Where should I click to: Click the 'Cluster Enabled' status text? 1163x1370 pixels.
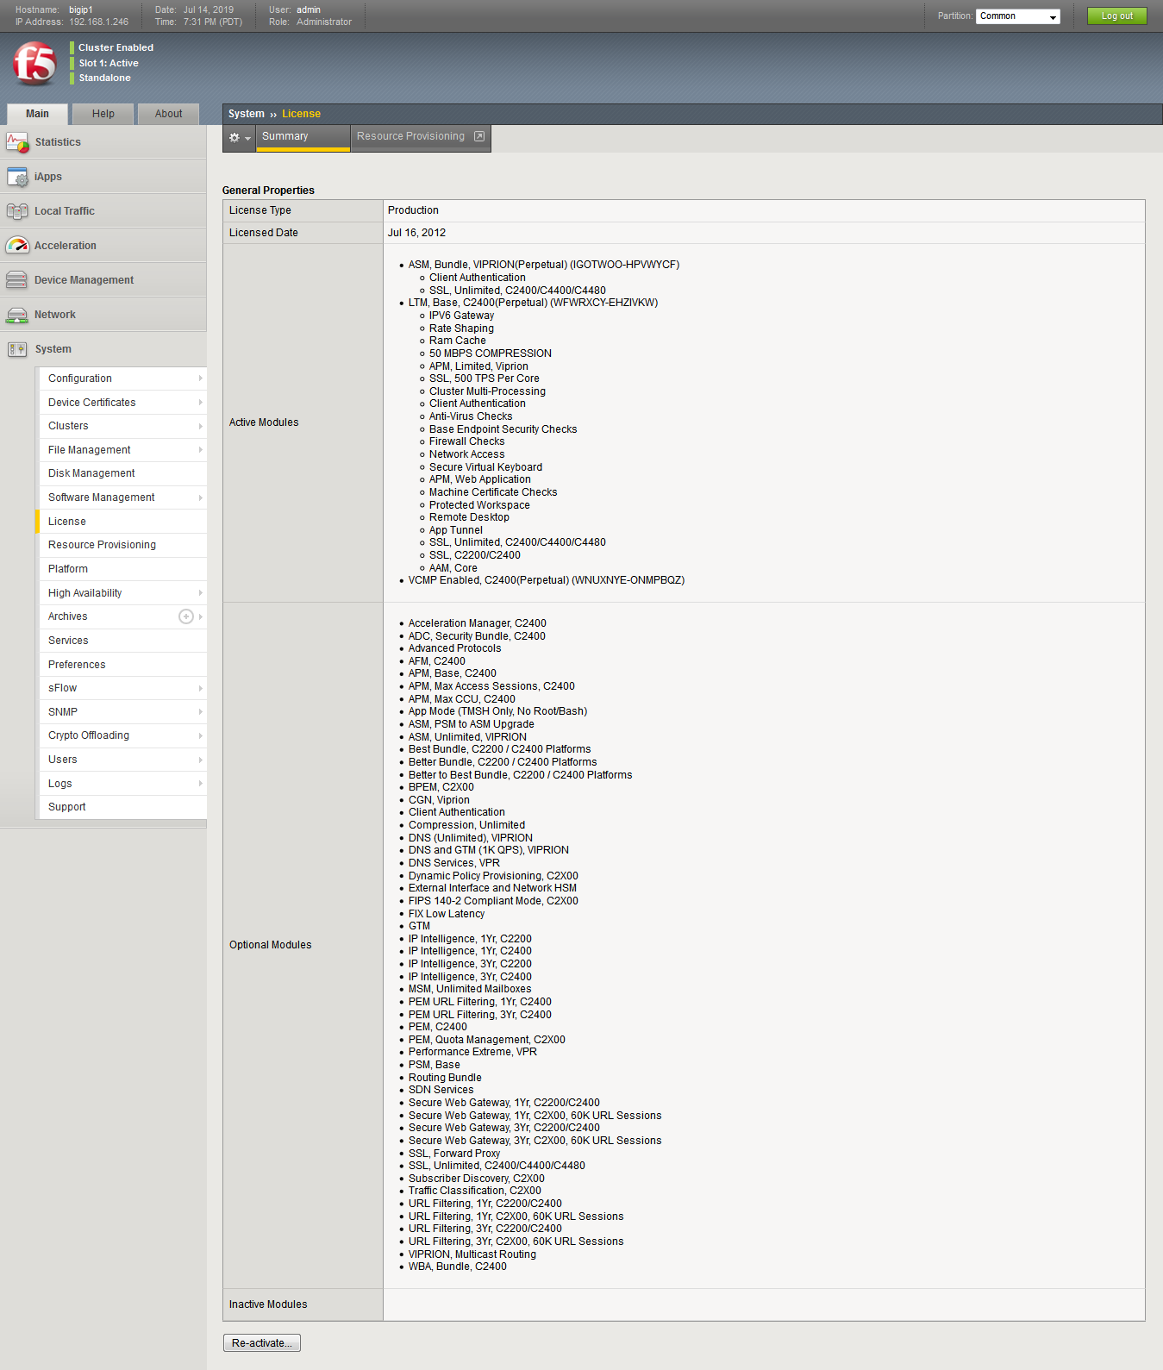(x=116, y=47)
